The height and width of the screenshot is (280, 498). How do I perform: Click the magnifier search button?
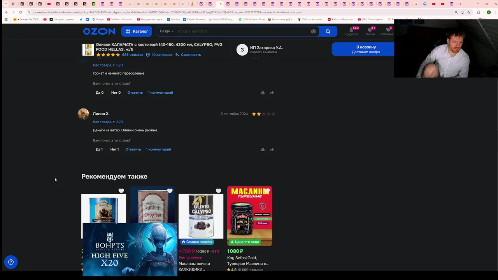(328, 31)
